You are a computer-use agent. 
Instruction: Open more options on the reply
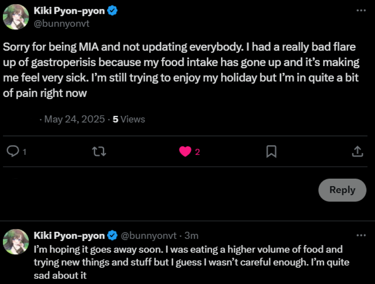pyautogui.click(x=361, y=235)
